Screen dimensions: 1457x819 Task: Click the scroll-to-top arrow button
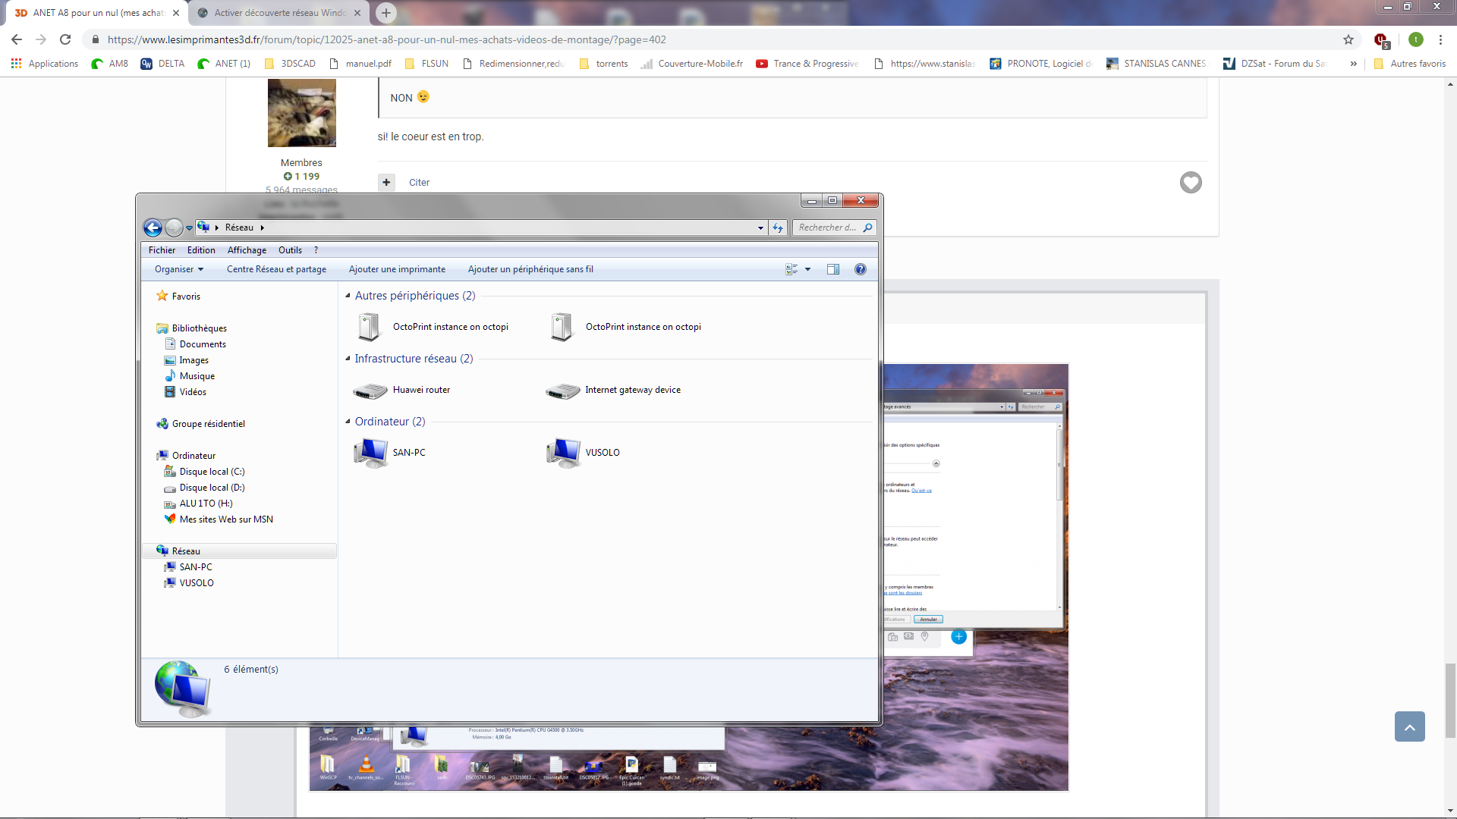point(1409,726)
